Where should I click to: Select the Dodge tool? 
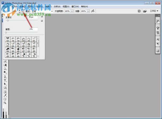point(5,72)
